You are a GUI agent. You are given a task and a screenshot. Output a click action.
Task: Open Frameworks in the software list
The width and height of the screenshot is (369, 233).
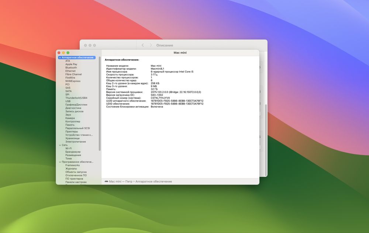tap(72, 165)
